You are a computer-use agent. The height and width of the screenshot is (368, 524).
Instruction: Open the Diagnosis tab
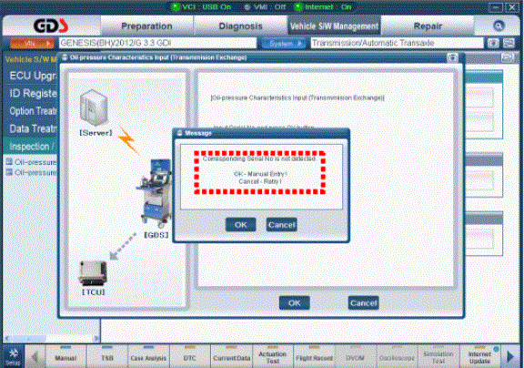point(240,26)
